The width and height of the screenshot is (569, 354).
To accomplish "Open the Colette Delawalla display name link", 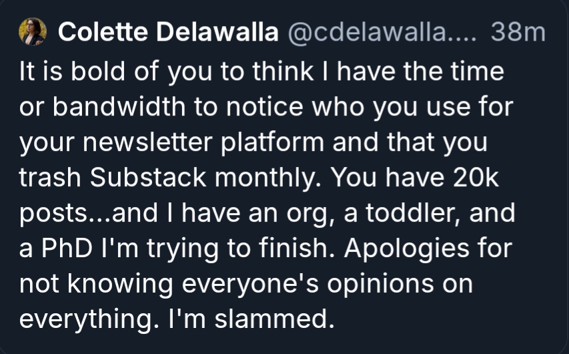I will pos(168,32).
